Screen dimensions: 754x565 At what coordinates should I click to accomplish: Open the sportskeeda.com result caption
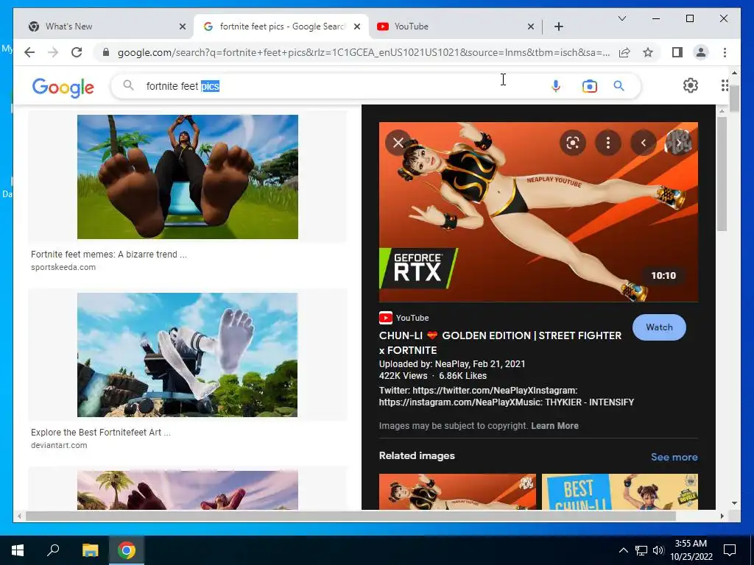109,260
